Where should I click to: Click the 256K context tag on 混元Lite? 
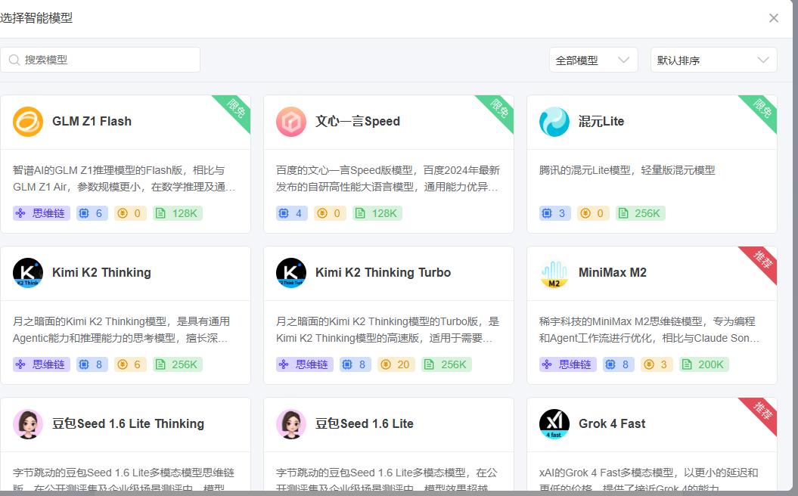(640, 213)
